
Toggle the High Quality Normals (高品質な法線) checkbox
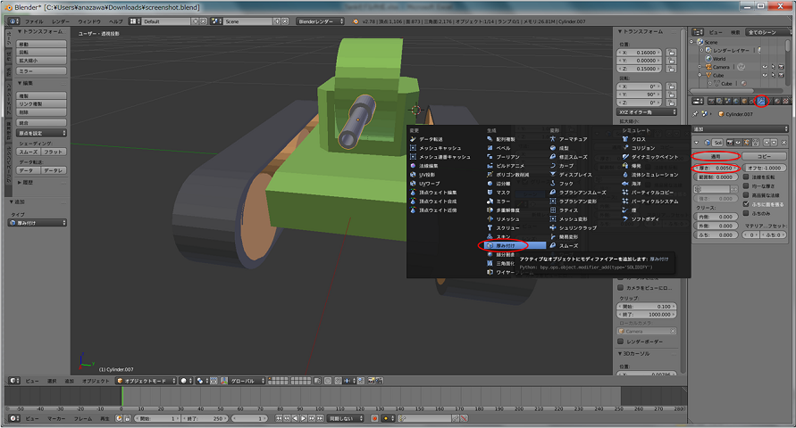click(746, 194)
